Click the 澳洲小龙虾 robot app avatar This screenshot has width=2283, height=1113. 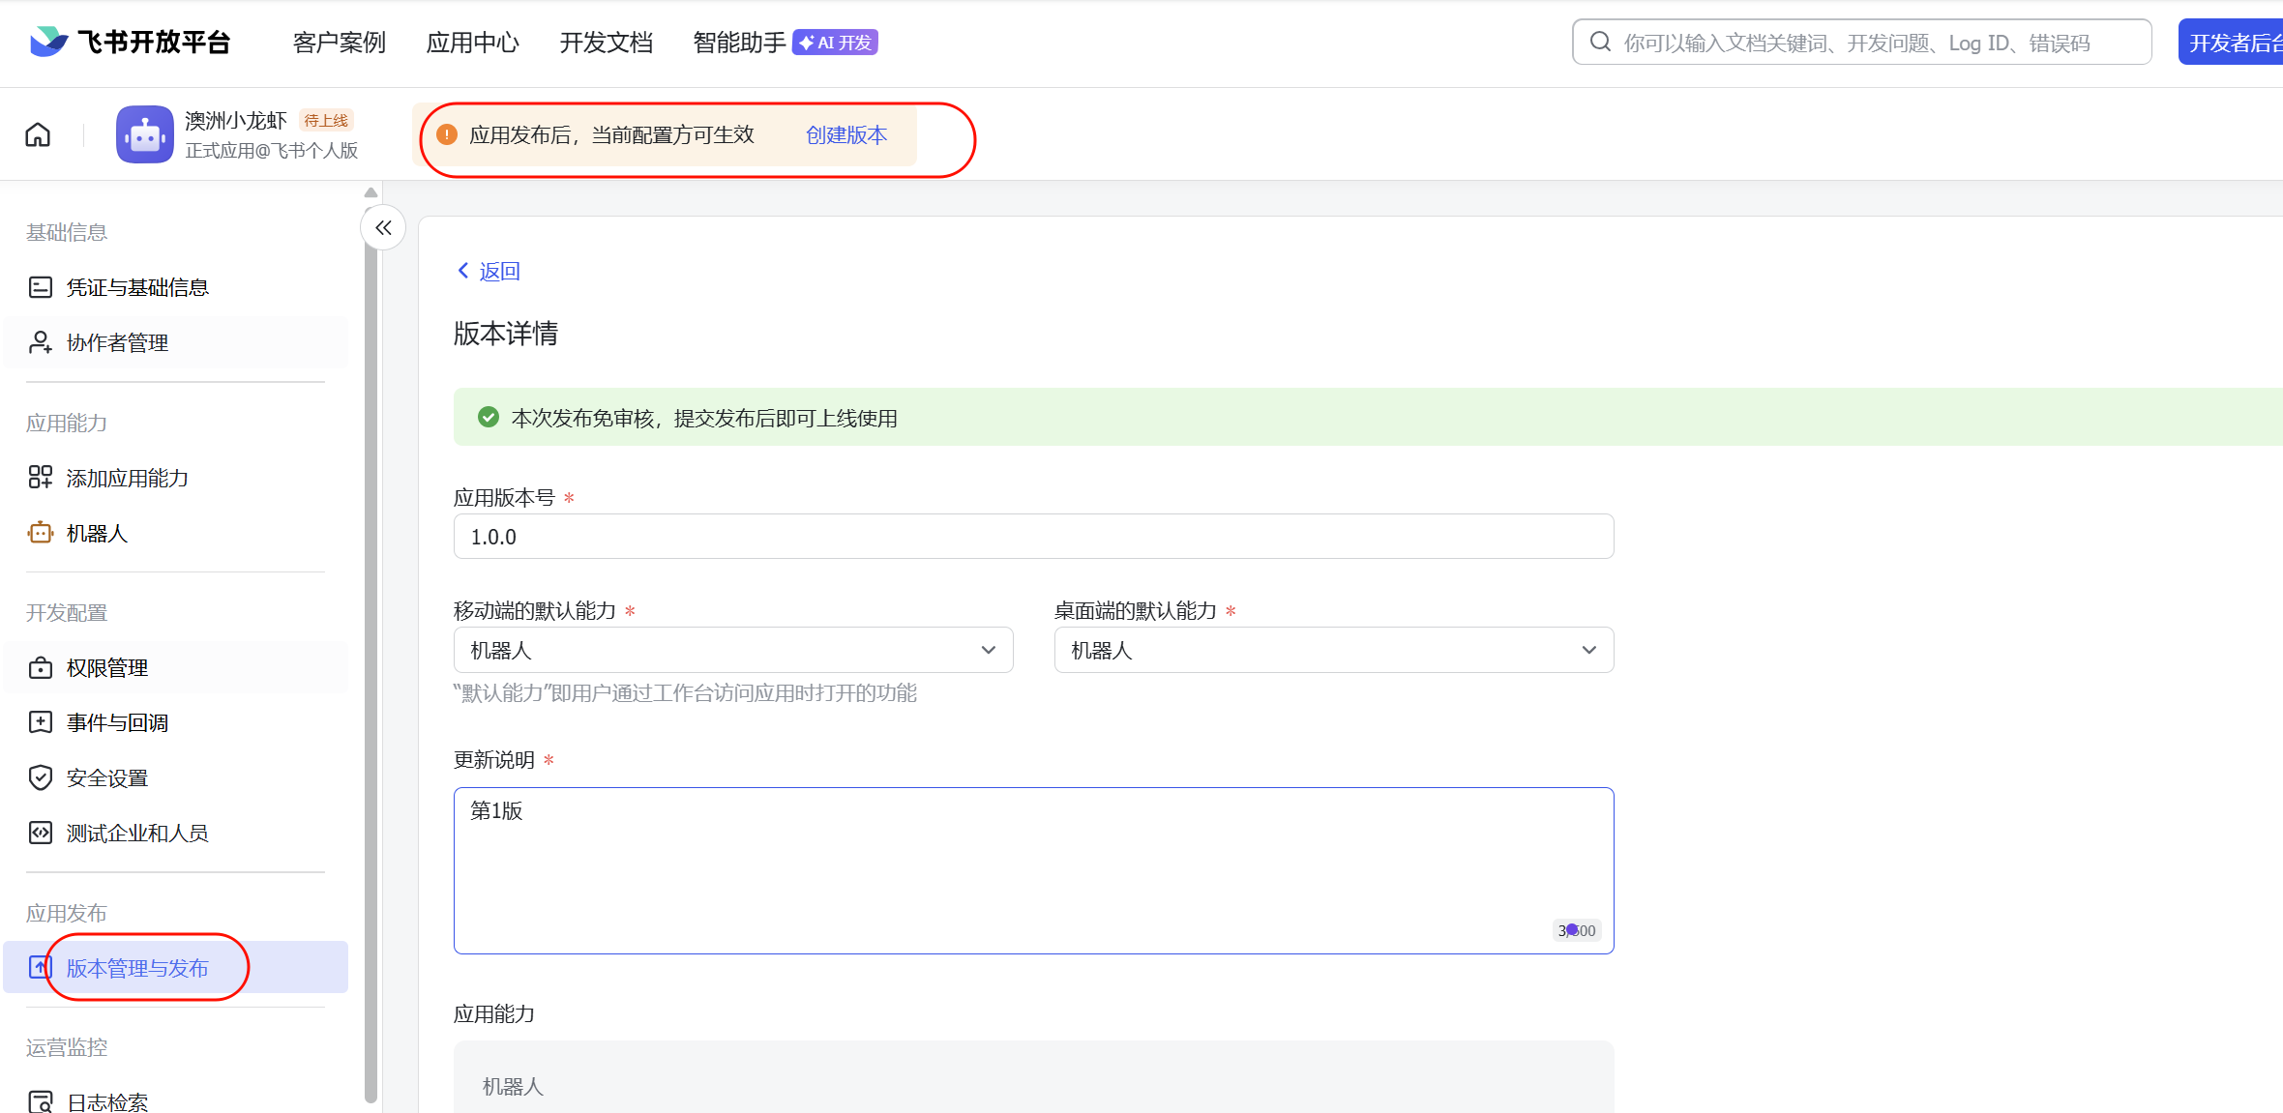pyautogui.click(x=145, y=134)
